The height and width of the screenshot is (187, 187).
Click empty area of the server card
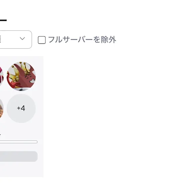coord(21,171)
